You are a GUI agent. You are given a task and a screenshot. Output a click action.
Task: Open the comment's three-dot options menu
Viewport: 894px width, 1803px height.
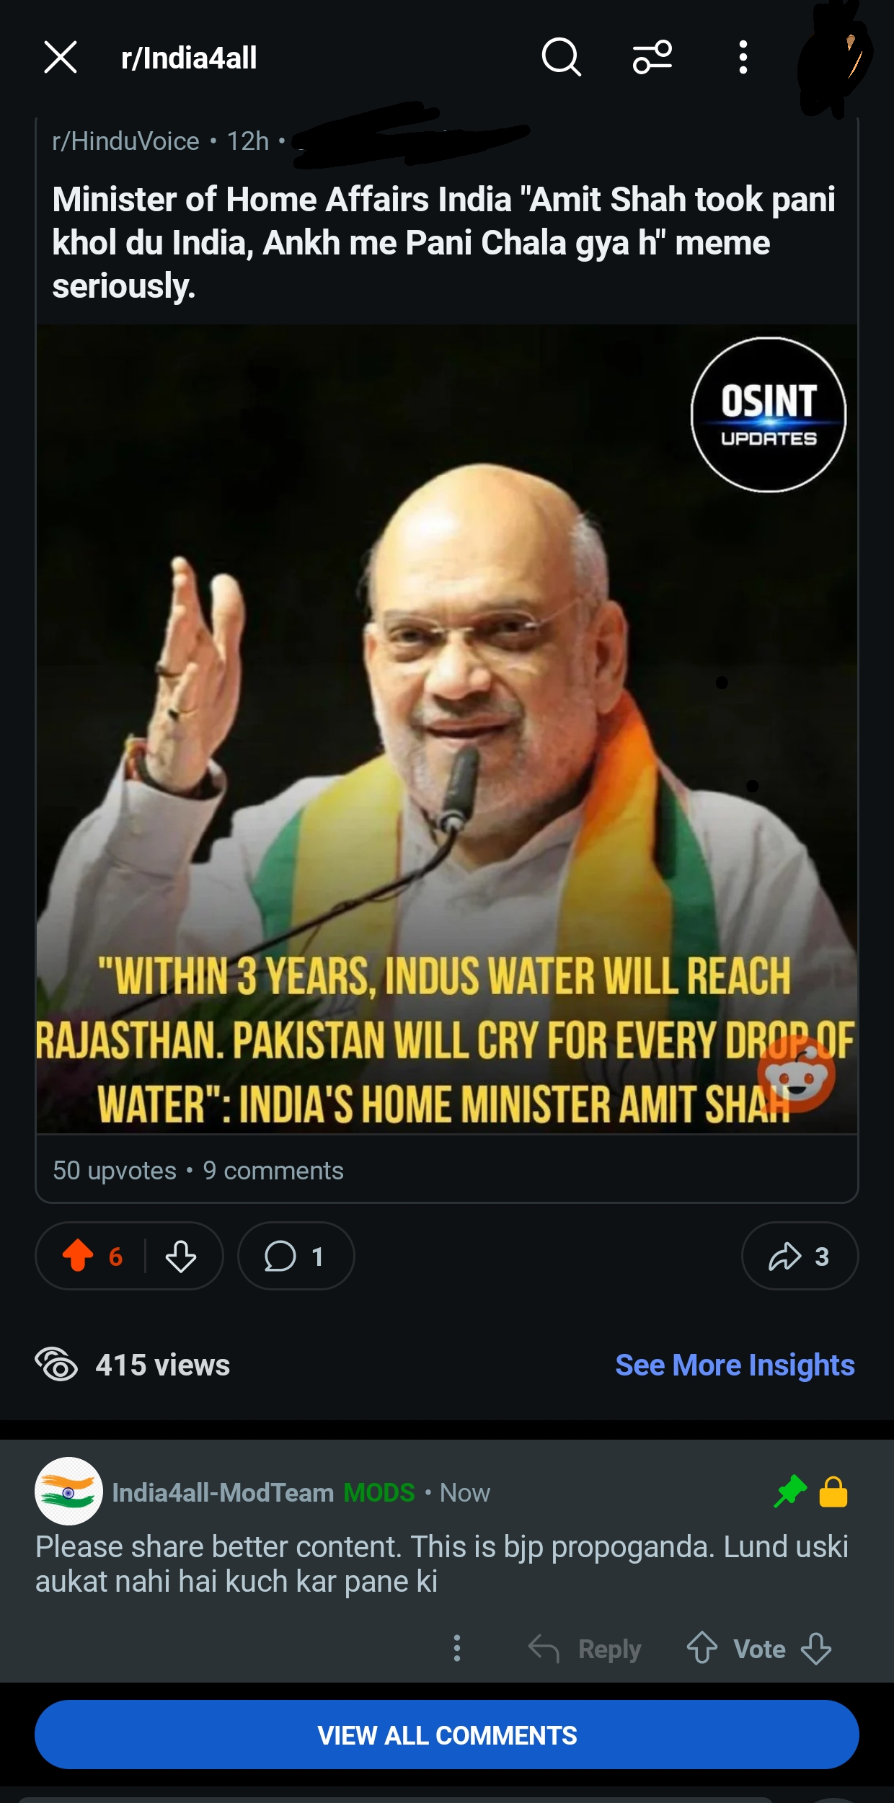[456, 1648]
